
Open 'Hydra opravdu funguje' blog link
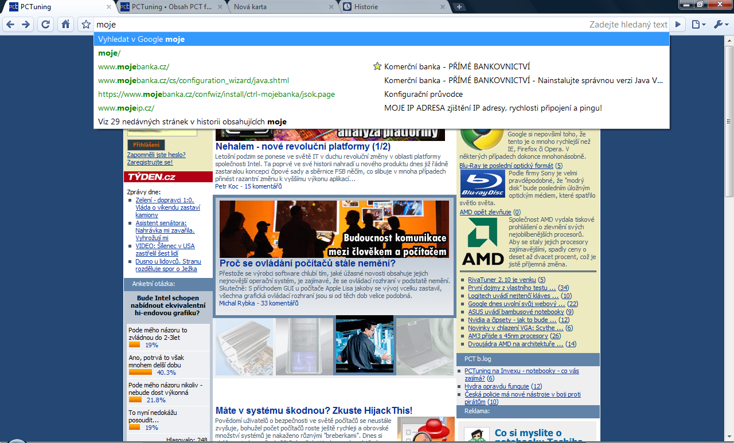(497, 386)
